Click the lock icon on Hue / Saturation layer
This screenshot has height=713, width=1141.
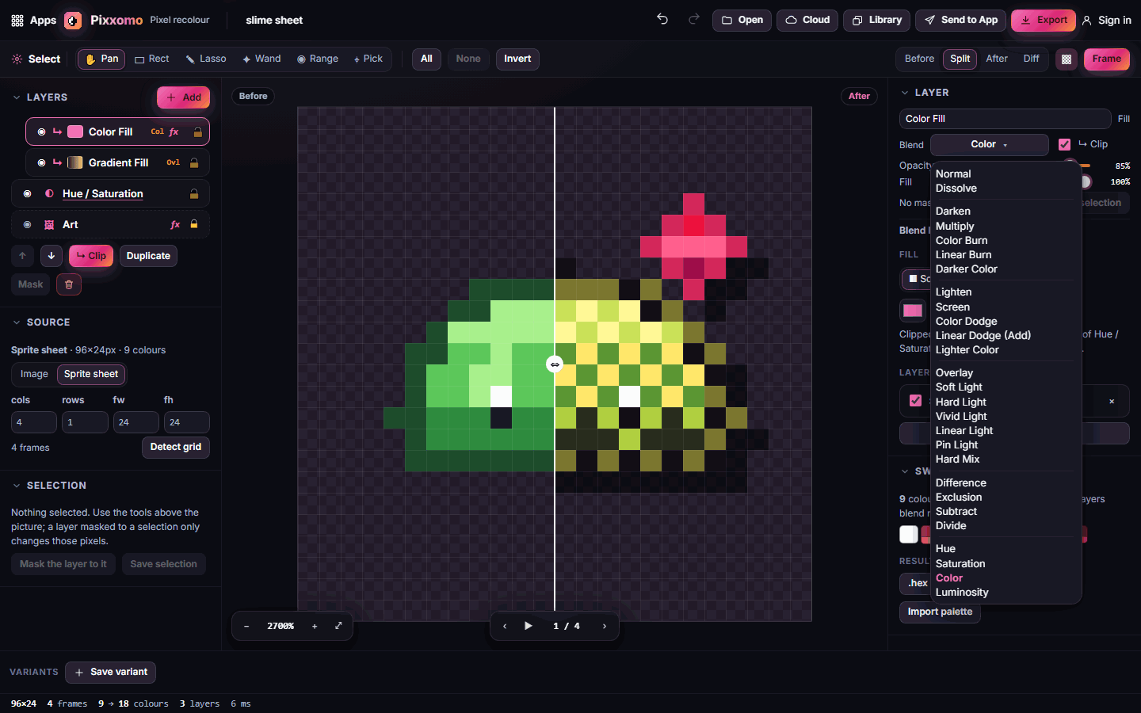(x=194, y=193)
